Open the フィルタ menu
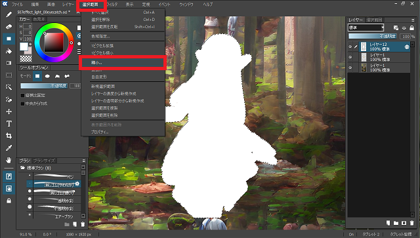 pyautogui.click(x=112, y=5)
